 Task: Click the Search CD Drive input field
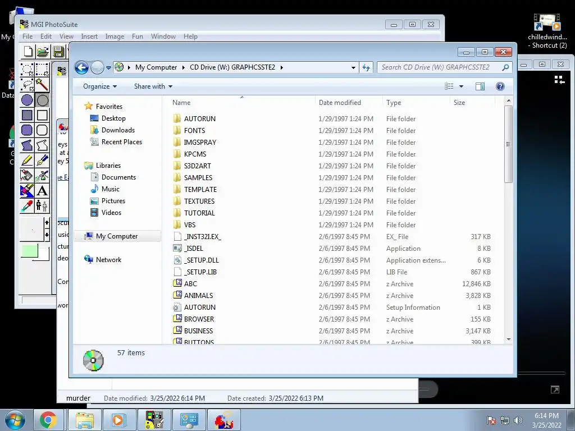[440, 67]
